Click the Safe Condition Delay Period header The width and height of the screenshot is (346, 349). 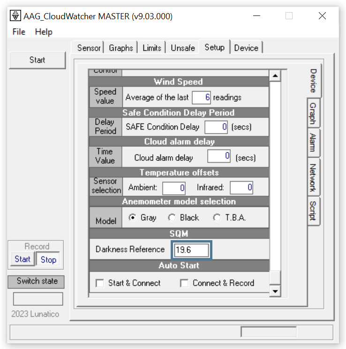click(x=179, y=113)
